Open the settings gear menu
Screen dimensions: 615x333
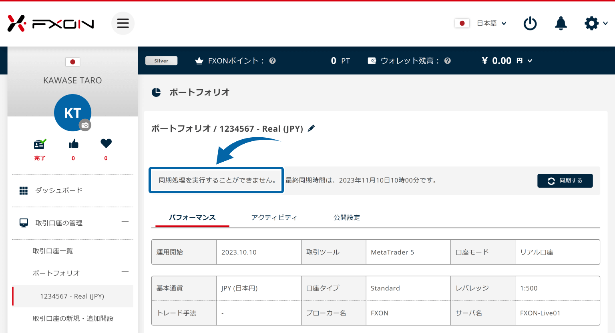pyautogui.click(x=592, y=23)
